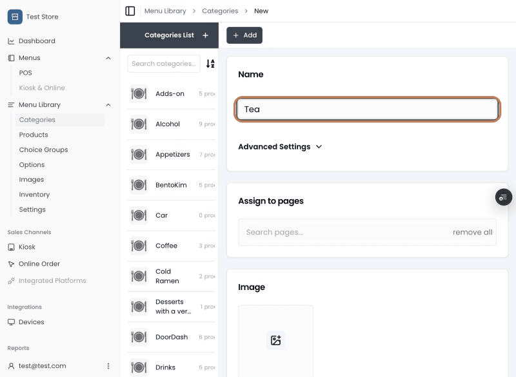The width and height of the screenshot is (516, 377).
Task: Click the plus icon beside Categories List
Action: 205,35
